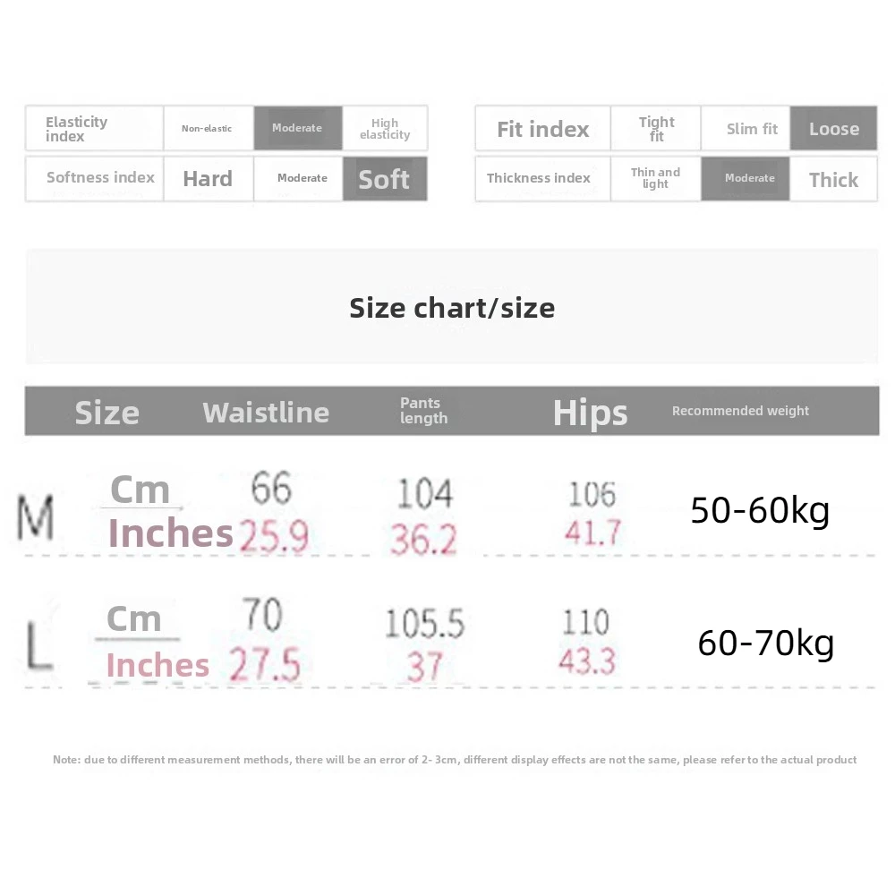895x895 pixels.
Task: Select Moderate in the Thickness index row
Action: pyautogui.click(x=749, y=178)
